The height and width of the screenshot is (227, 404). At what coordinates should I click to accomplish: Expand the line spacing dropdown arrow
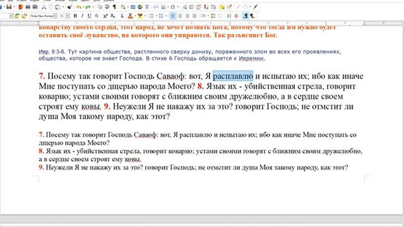click(208, 16)
